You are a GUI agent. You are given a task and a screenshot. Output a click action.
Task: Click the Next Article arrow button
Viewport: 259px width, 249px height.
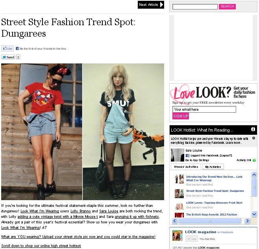(x=151, y=5)
